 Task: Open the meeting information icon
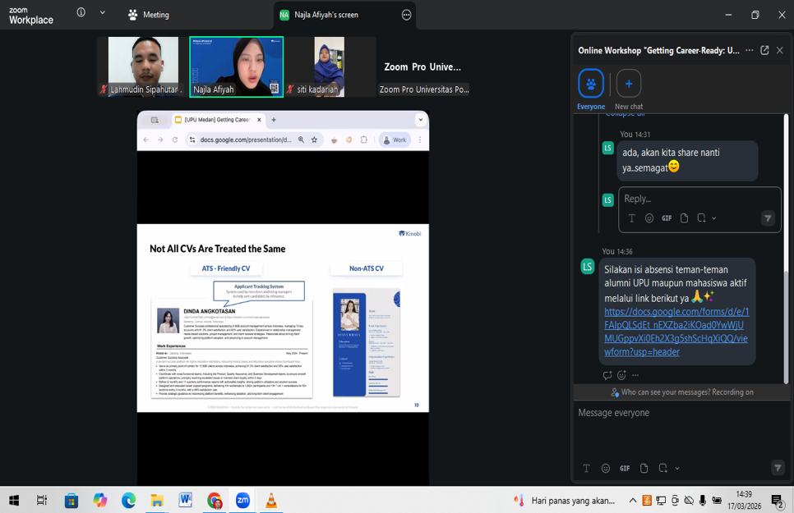pos(81,13)
